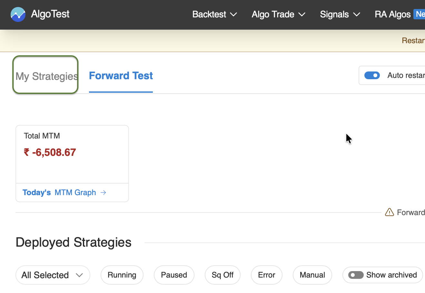Click the AlgoTest logo icon
This screenshot has width=425, height=293.
tap(18, 14)
